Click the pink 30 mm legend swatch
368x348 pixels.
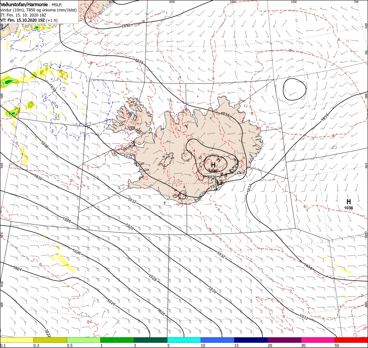pos(318,340)
